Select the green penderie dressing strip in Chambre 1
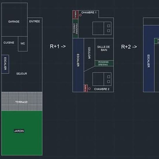The width and height of the screenshot is (159, 159). point(75,29)
